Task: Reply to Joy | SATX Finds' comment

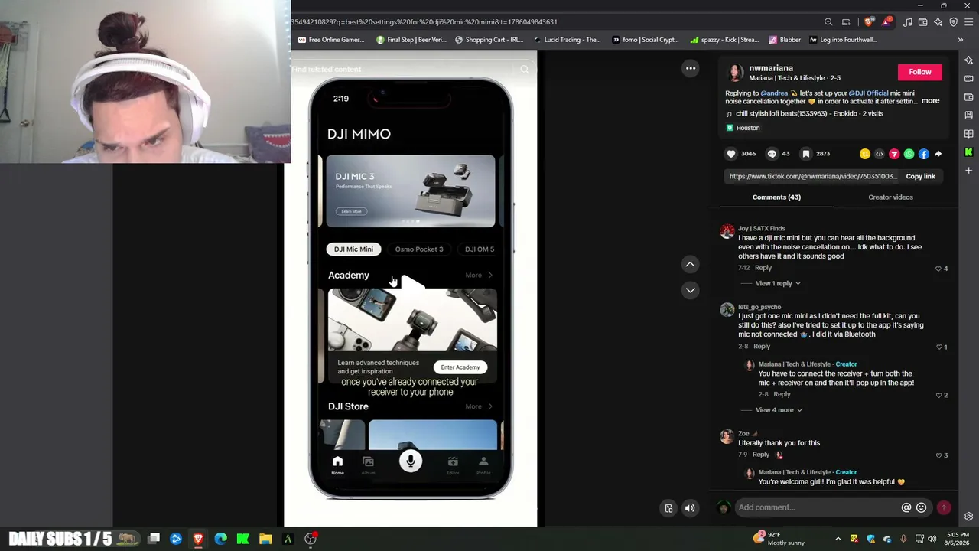Action: 763,268
